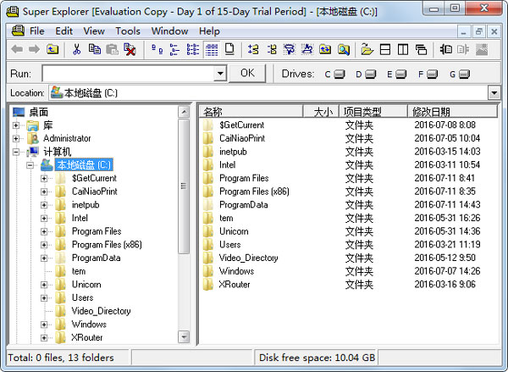Select 桌面 in the folder tree

[x=39, y=112]
